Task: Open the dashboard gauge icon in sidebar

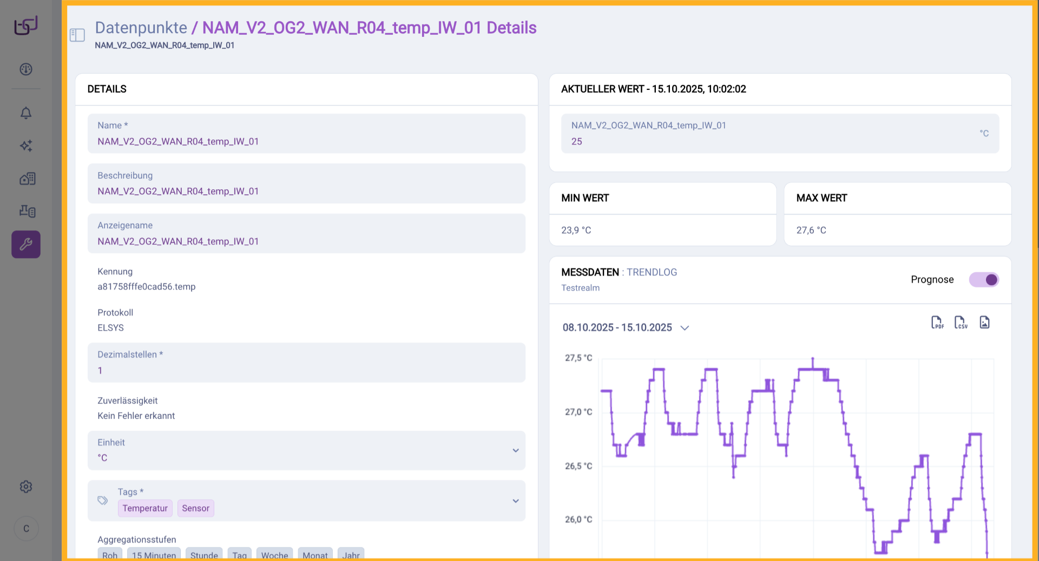Action: (x=26, y=69)
